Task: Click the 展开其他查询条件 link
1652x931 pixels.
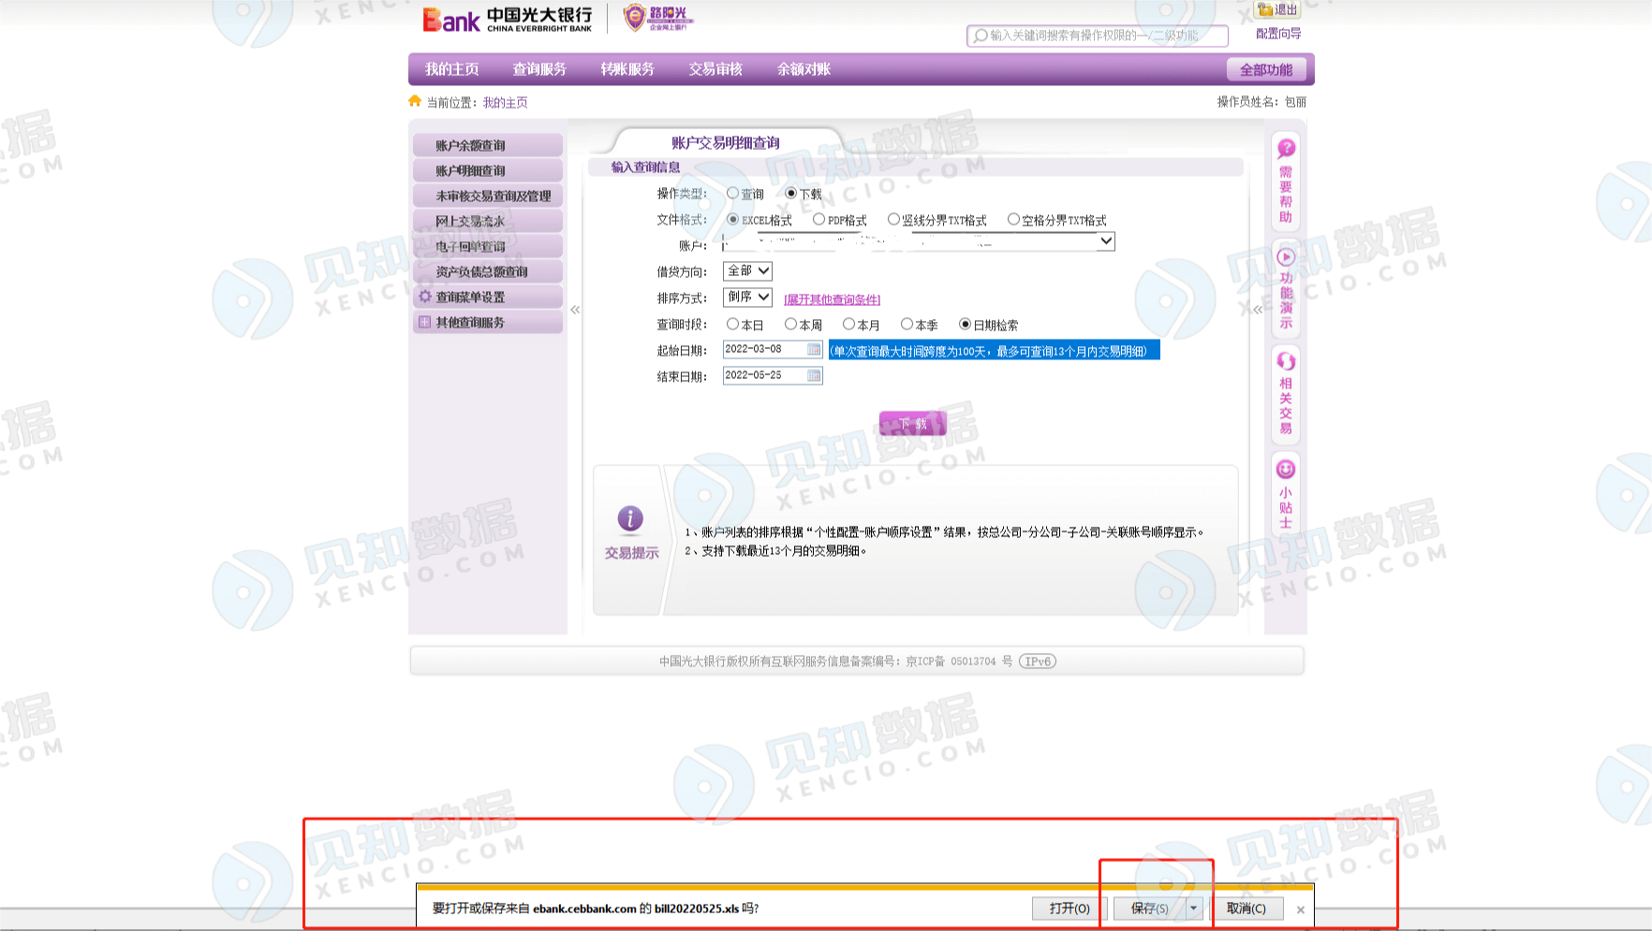Action: tap(832, 299)
